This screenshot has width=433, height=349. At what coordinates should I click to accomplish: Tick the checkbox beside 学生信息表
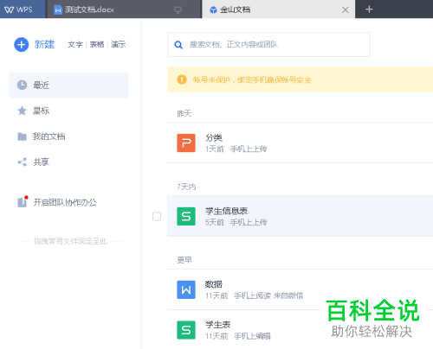pos(157,216)
